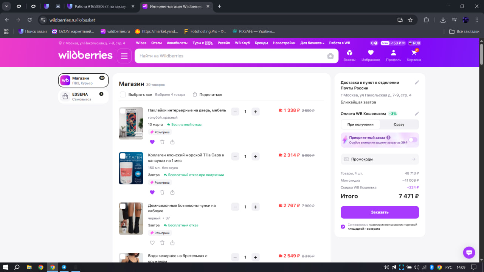Tick the checkbox on Наклейки интерьерные thumbnail
This screenshot has width=484, height=272.
click(123, 111)
